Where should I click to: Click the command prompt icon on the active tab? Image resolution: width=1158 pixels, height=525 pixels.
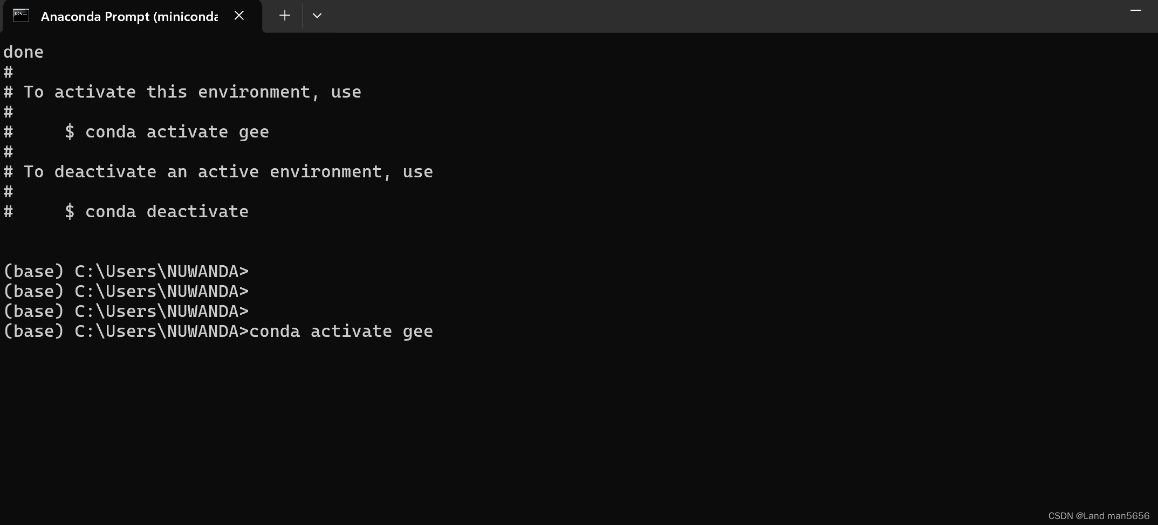tap(21, 16)
